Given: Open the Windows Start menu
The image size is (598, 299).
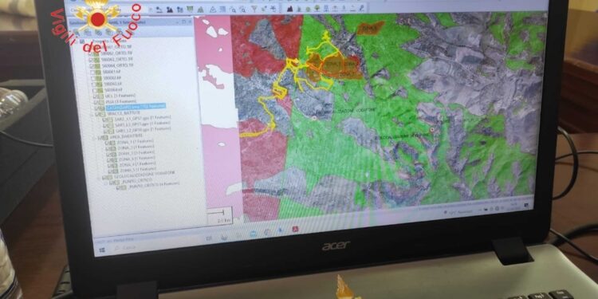Looking at the screenshot, I should click(x=102, y=250).
